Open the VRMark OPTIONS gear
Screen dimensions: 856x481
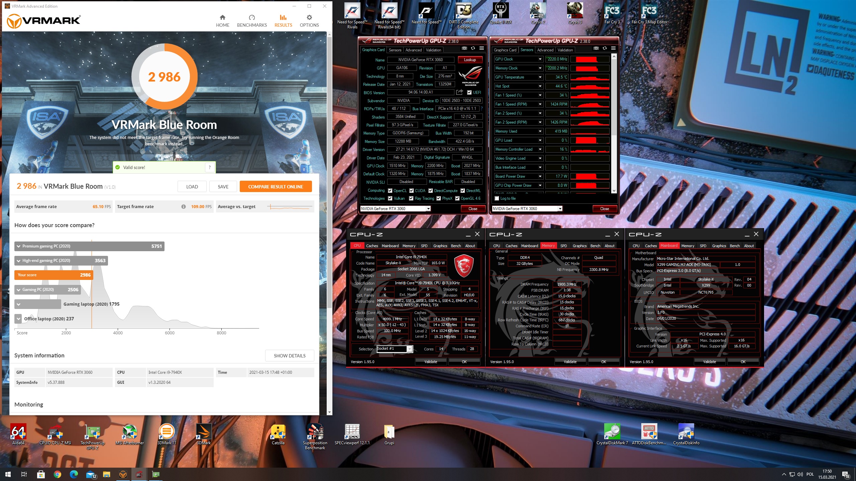pyautogui.click(x=309, y=21)
